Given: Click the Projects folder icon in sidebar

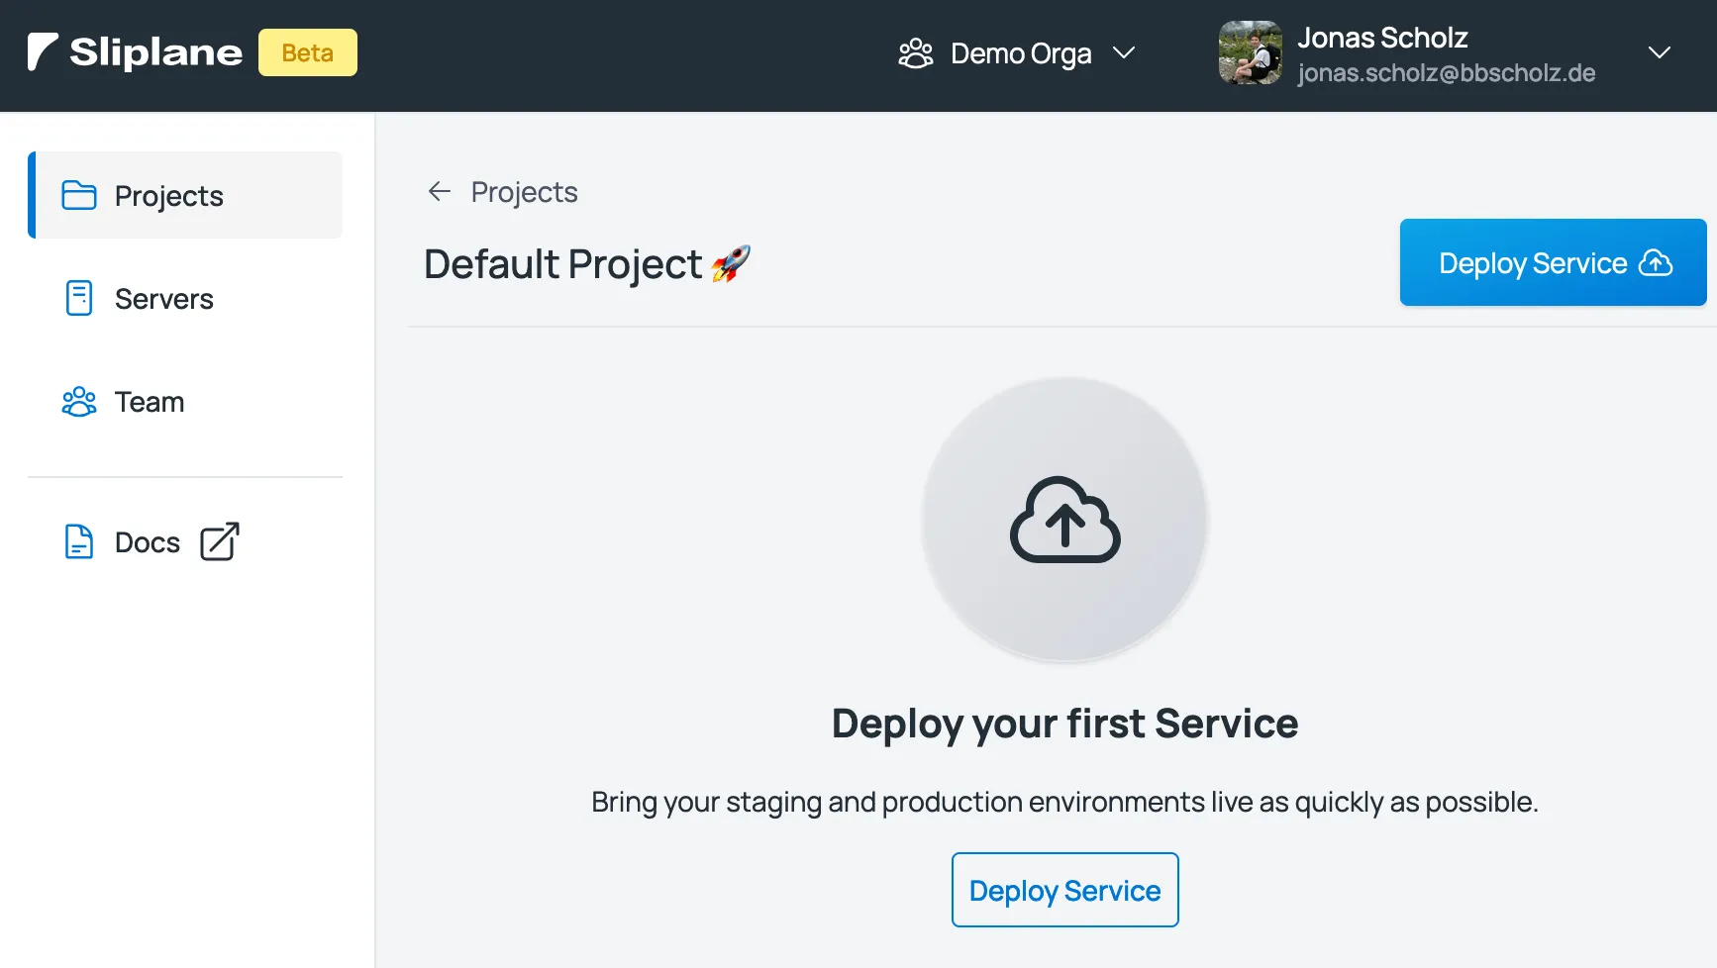Looking at the screenshot, I should point(79,196).
